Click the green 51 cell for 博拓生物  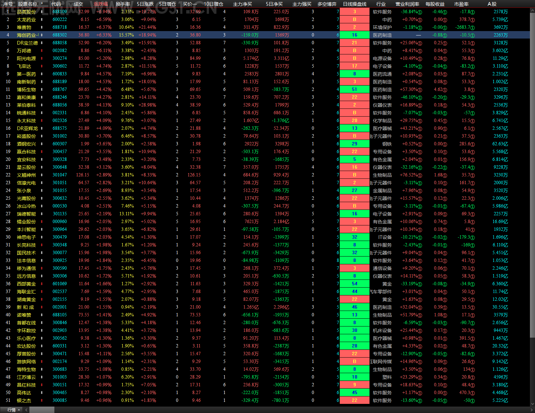pyautogui.click(x=354, y=90)
